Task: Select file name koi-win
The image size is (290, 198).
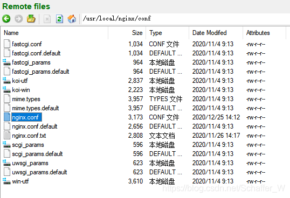Action: point(21,90)
